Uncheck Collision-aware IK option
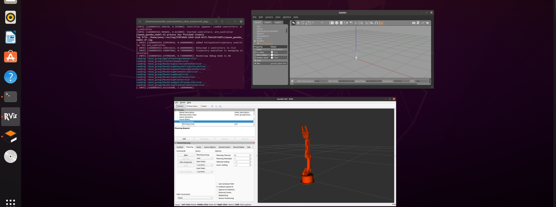Viewport: 556px width, 207px height. (217, 187)
